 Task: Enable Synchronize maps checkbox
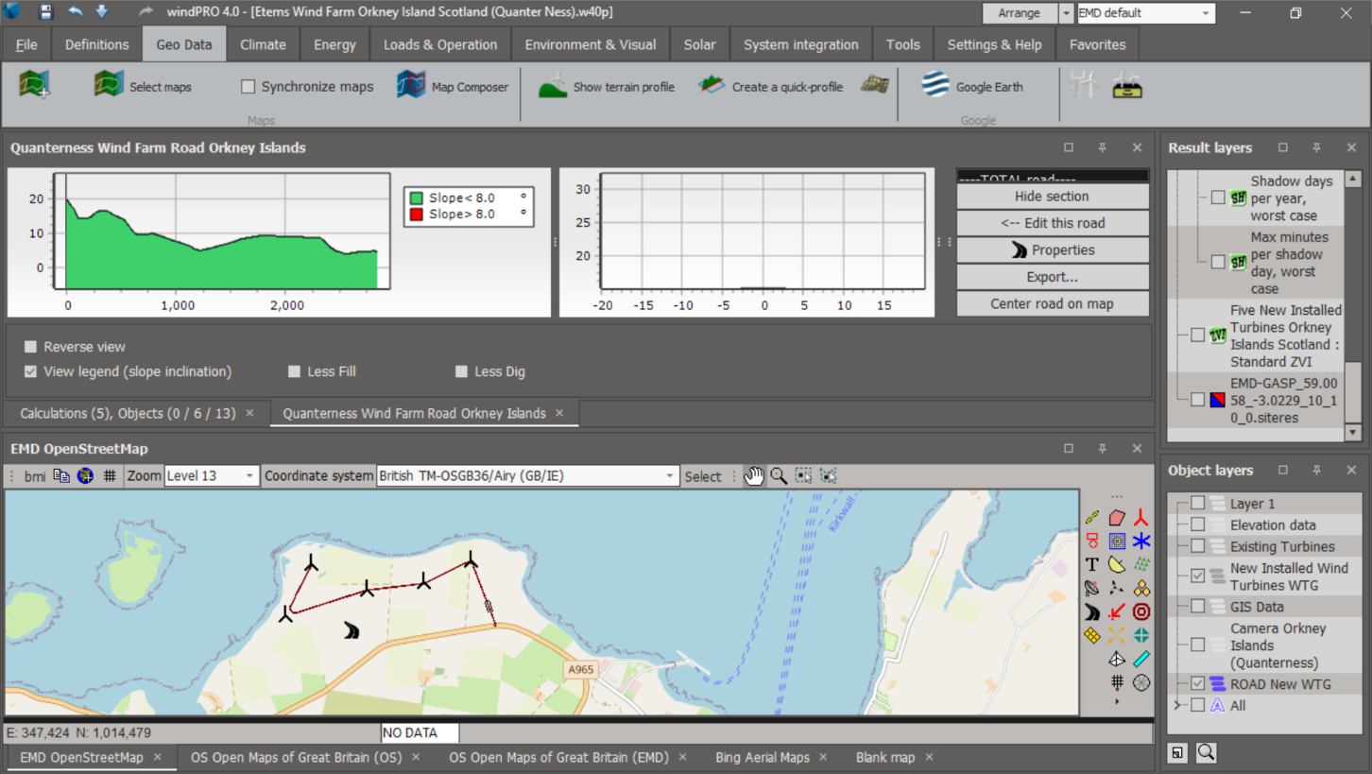click(249, 87)
